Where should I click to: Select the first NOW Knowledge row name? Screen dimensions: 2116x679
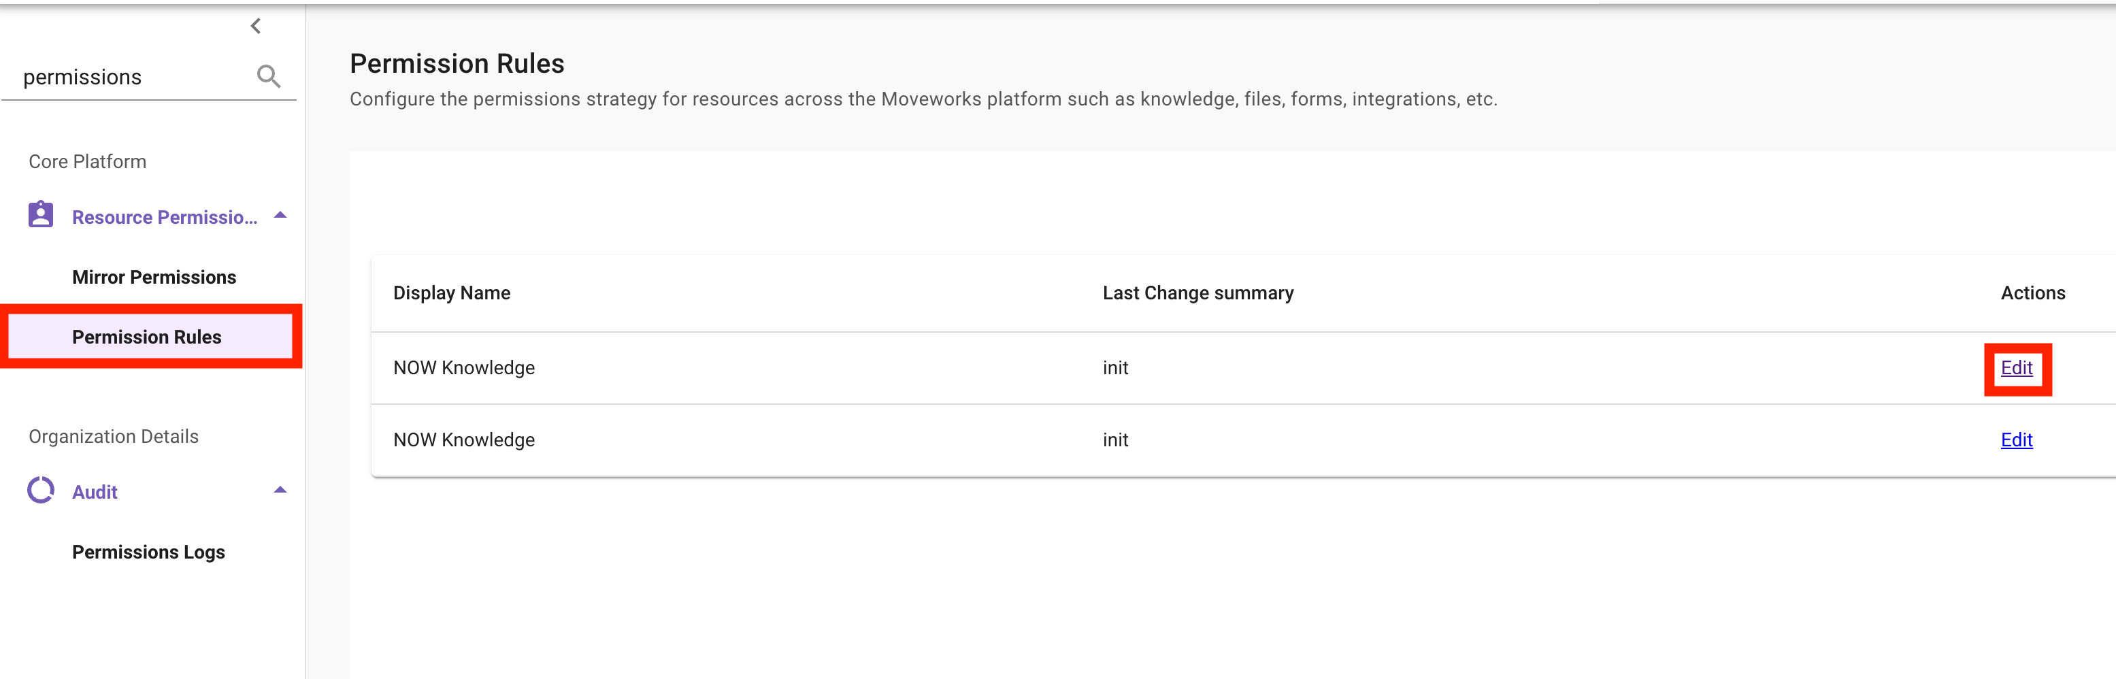coord(464,368)
